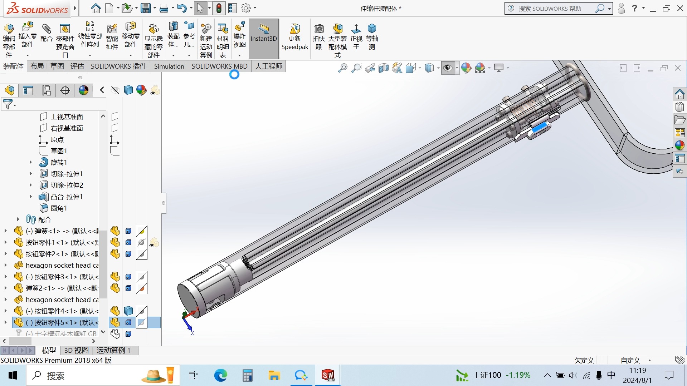Image resolution: width=687 pixels, height=386 pixels.
Task: Toggle display mode icon for 按钮零件4
Action: coord(128,311)
